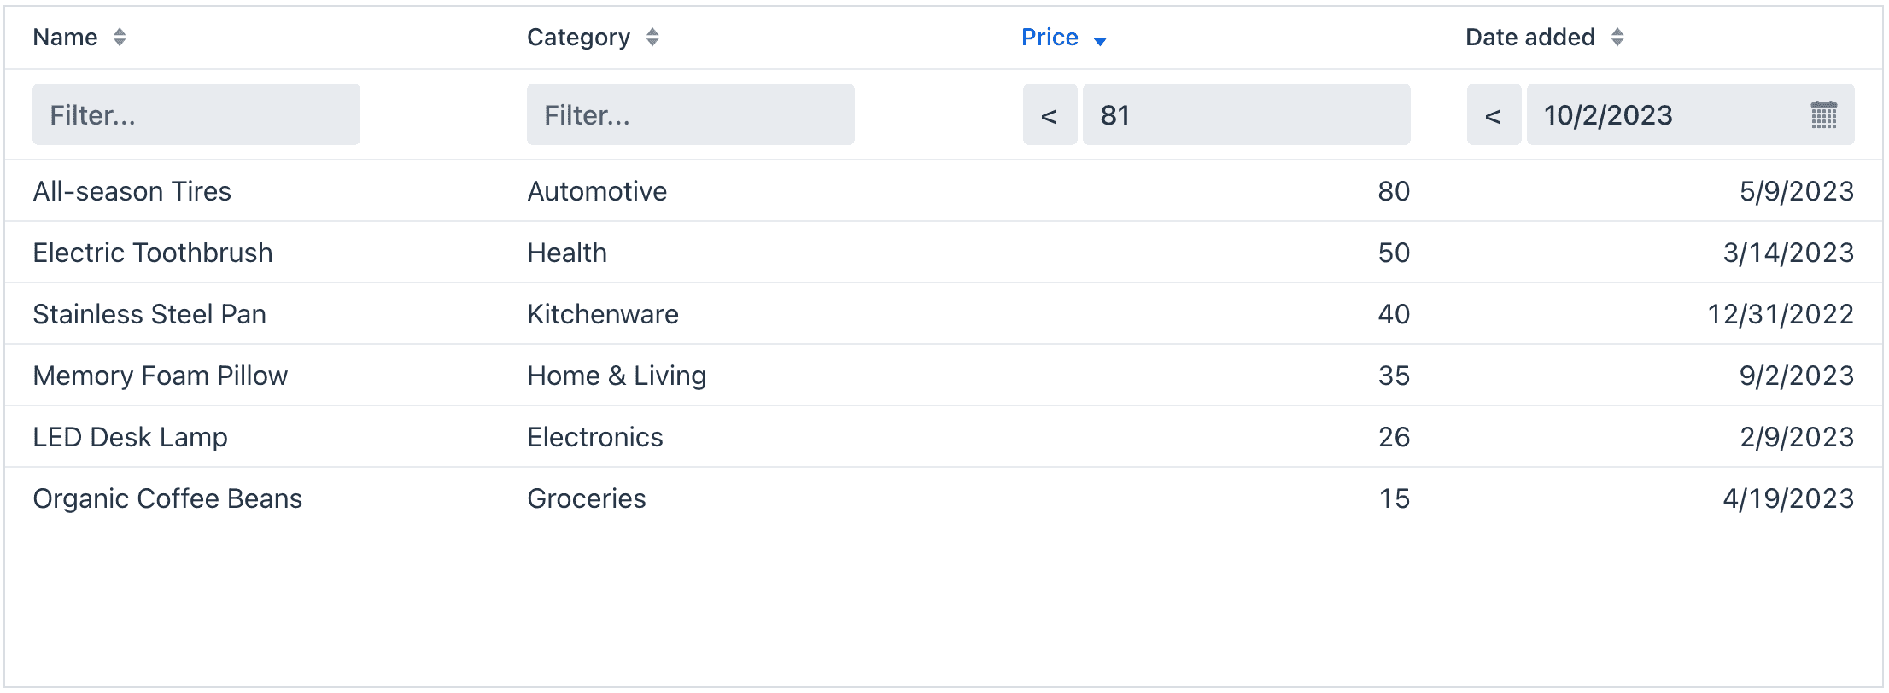The image size is (1889, 693).
Task: Sort table by Name header
Action: click(65, 38)
